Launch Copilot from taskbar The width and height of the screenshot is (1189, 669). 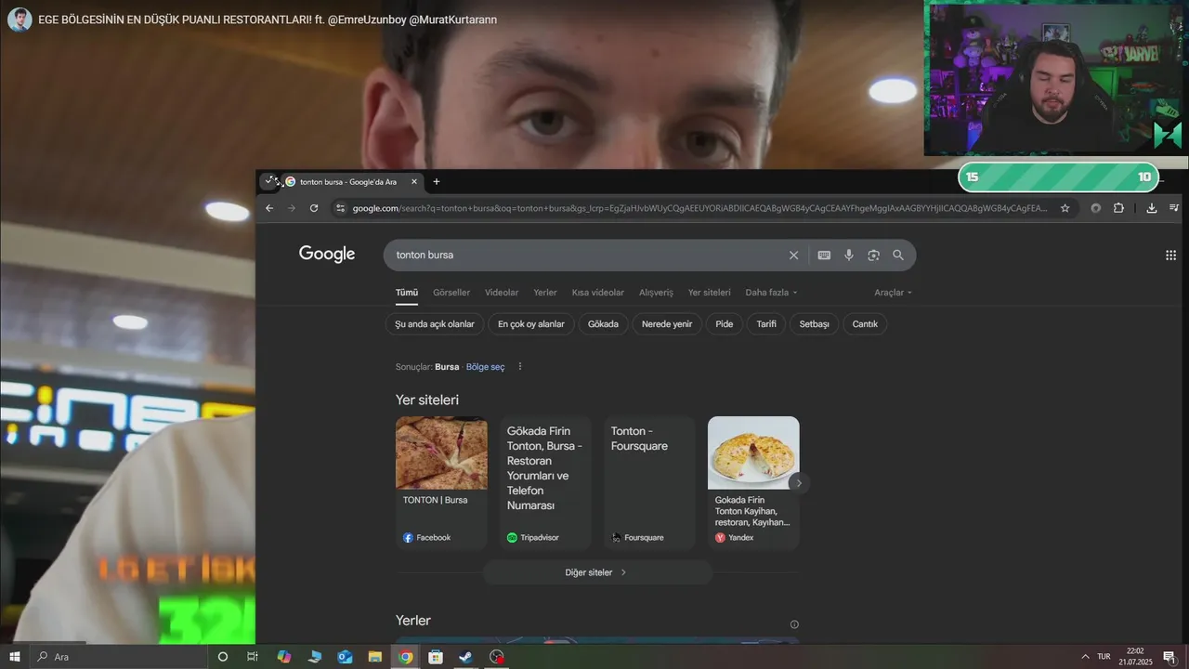click(284, 657)
